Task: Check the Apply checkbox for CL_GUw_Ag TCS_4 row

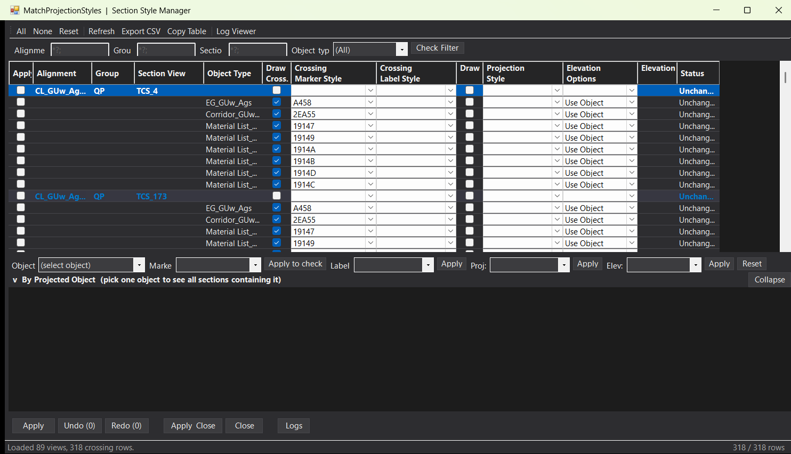Action: pyautogui.click(x=21, y=91)
